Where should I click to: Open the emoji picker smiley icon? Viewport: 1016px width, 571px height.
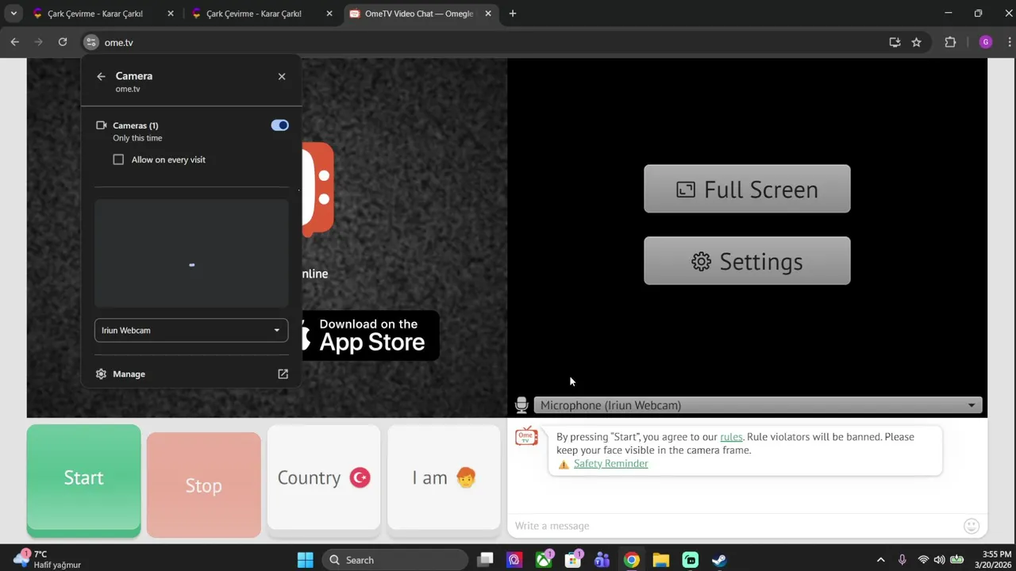coord(971,526)
